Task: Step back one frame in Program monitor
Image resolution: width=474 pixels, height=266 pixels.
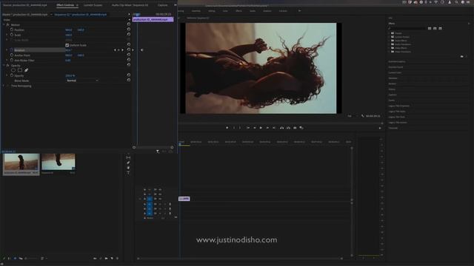Action: pyautogui.click(x=255, y=128)
